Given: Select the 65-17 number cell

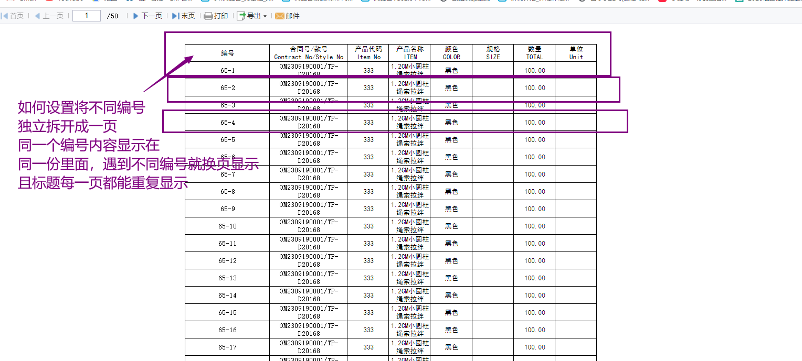Looking at the screenshot, I should tap(227, 347).
